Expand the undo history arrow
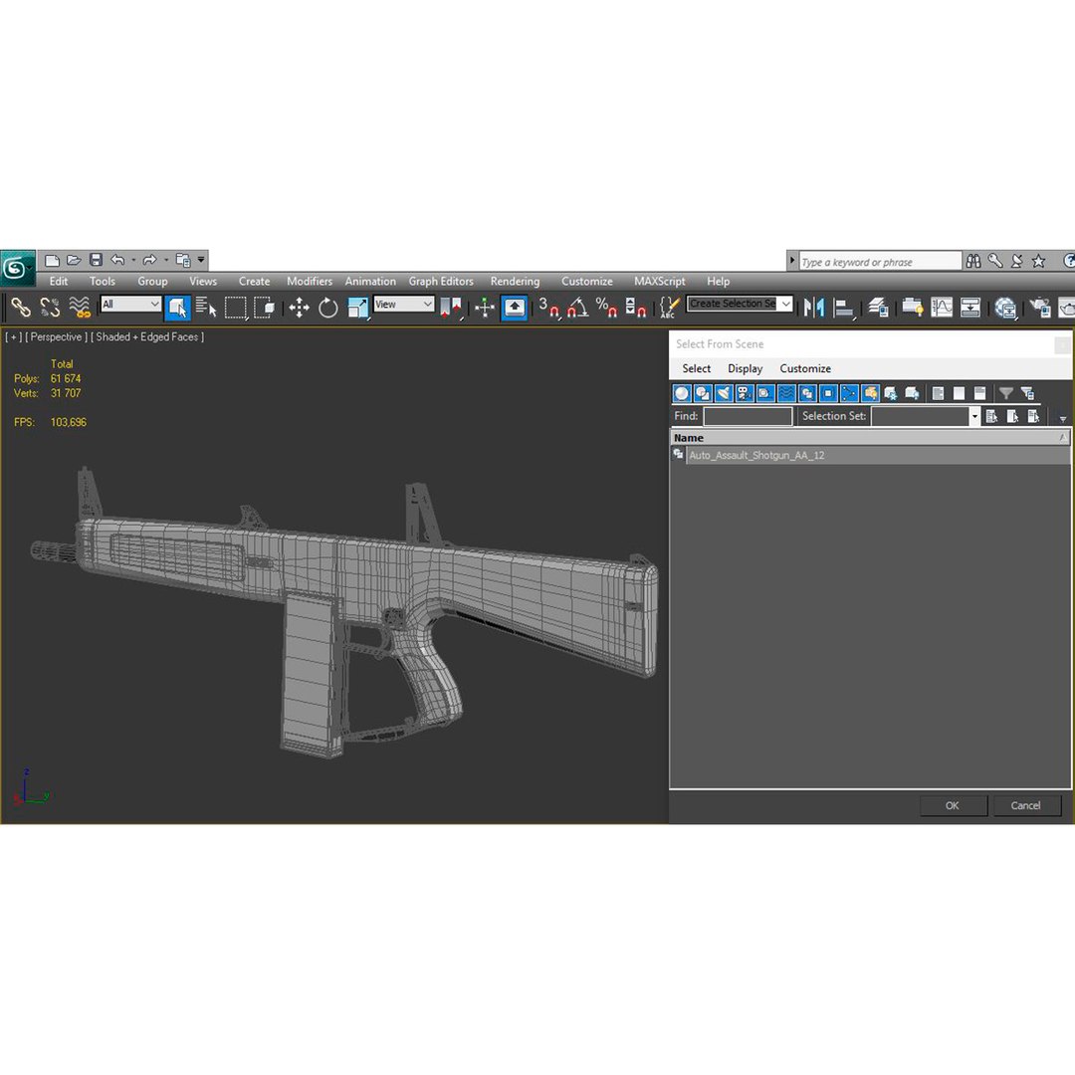The width and height of the screenshot is (1075, 1075). 133,260
